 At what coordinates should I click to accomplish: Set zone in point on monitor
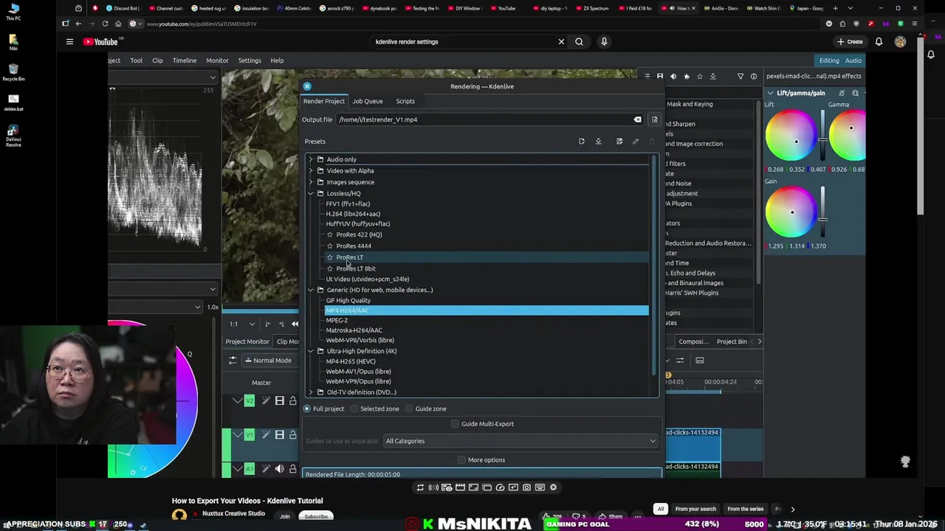point(267,324)
